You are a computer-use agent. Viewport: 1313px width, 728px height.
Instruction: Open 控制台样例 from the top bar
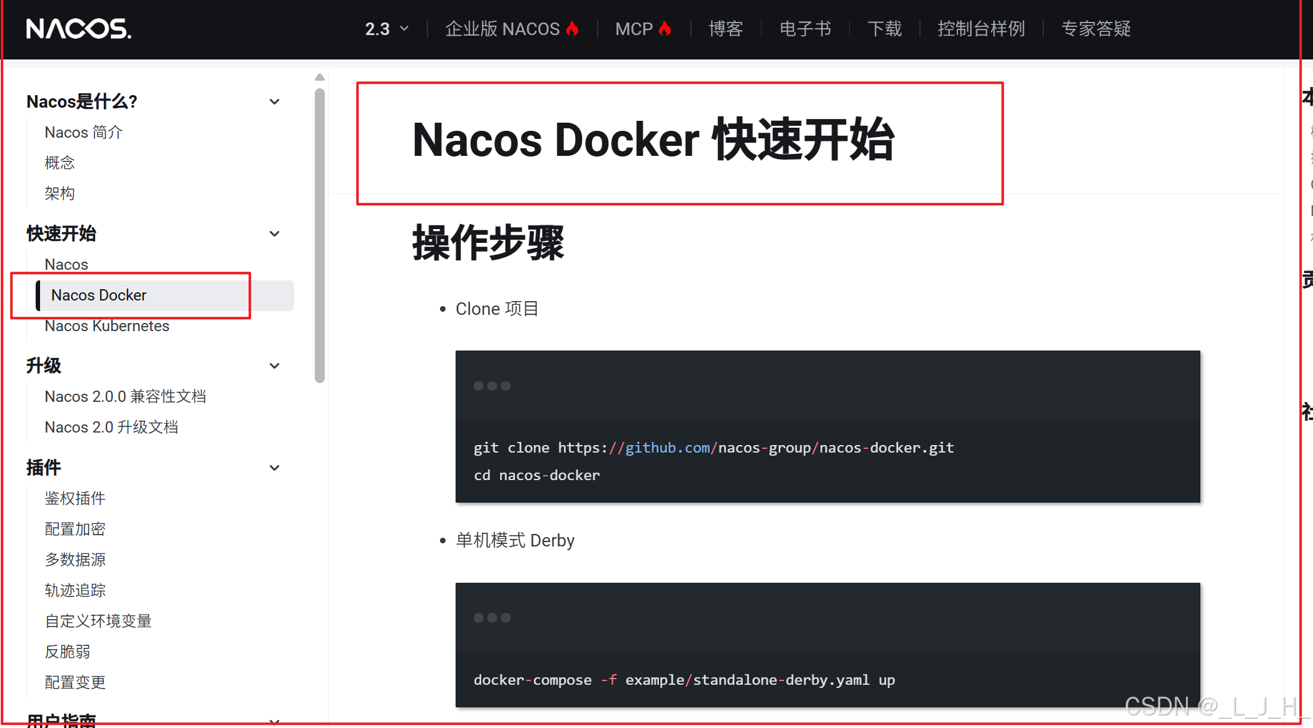981,29
